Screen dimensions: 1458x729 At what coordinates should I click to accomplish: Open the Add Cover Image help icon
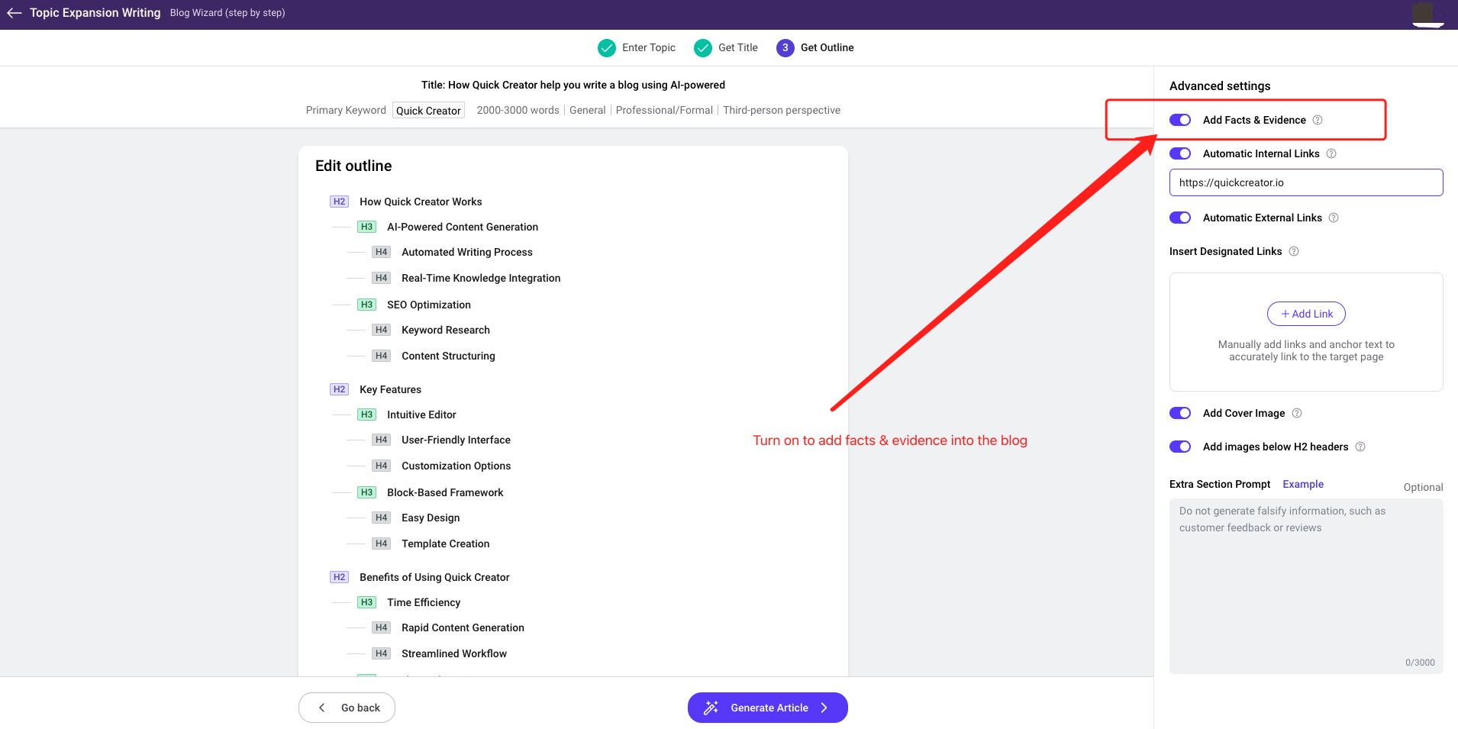1297,413
